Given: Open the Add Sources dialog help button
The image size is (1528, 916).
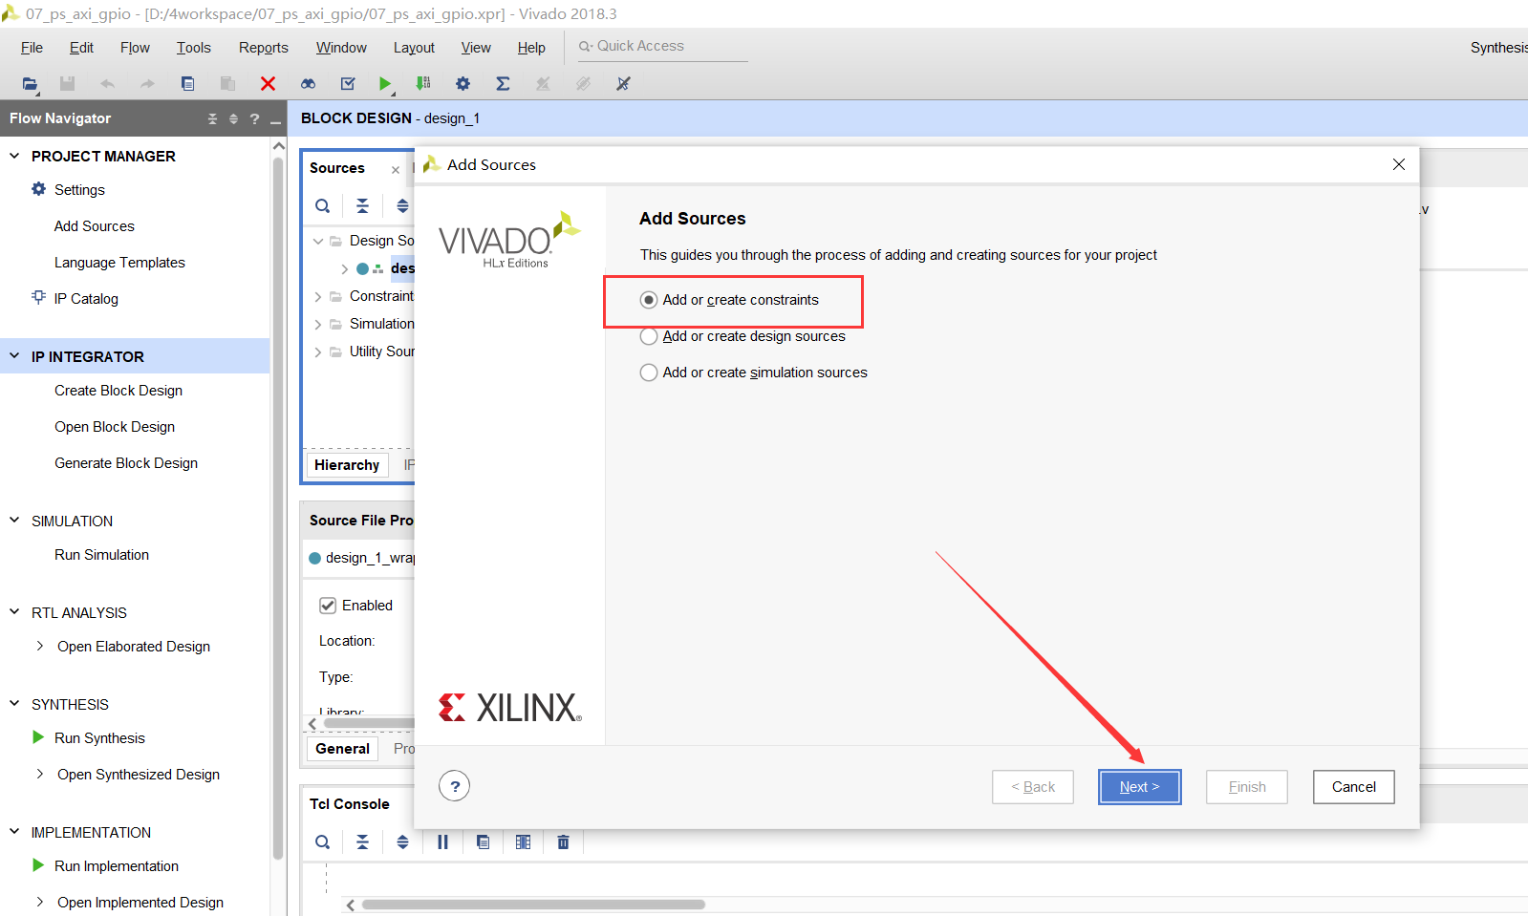Looking at the screenshot, I should (x=454, y=786).
